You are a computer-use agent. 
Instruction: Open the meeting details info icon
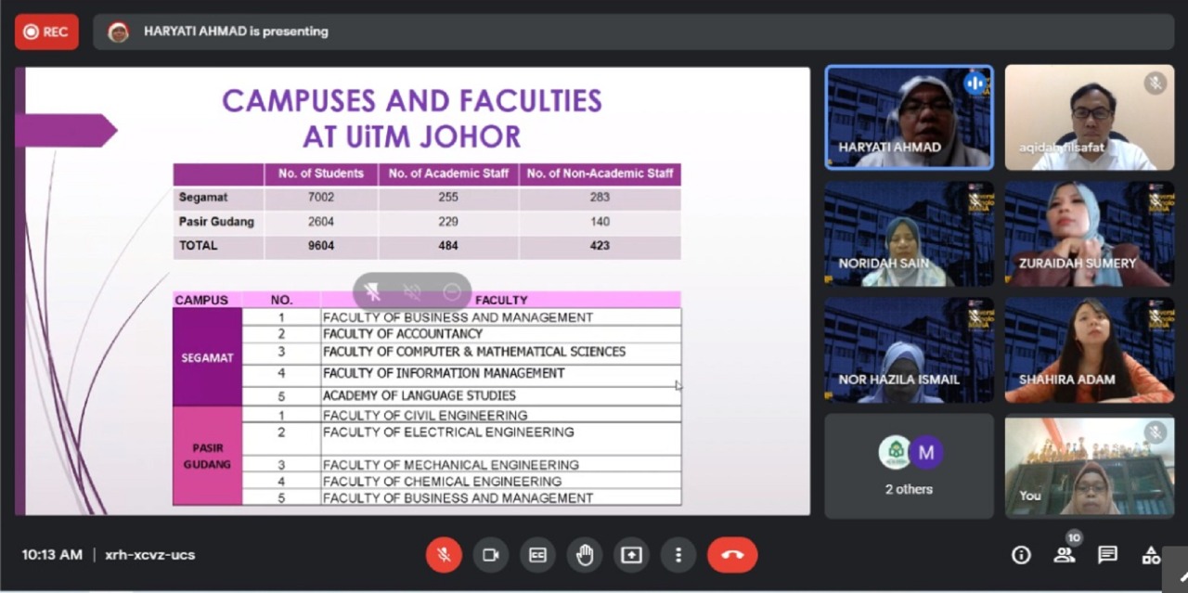[x=1021, y=555]
